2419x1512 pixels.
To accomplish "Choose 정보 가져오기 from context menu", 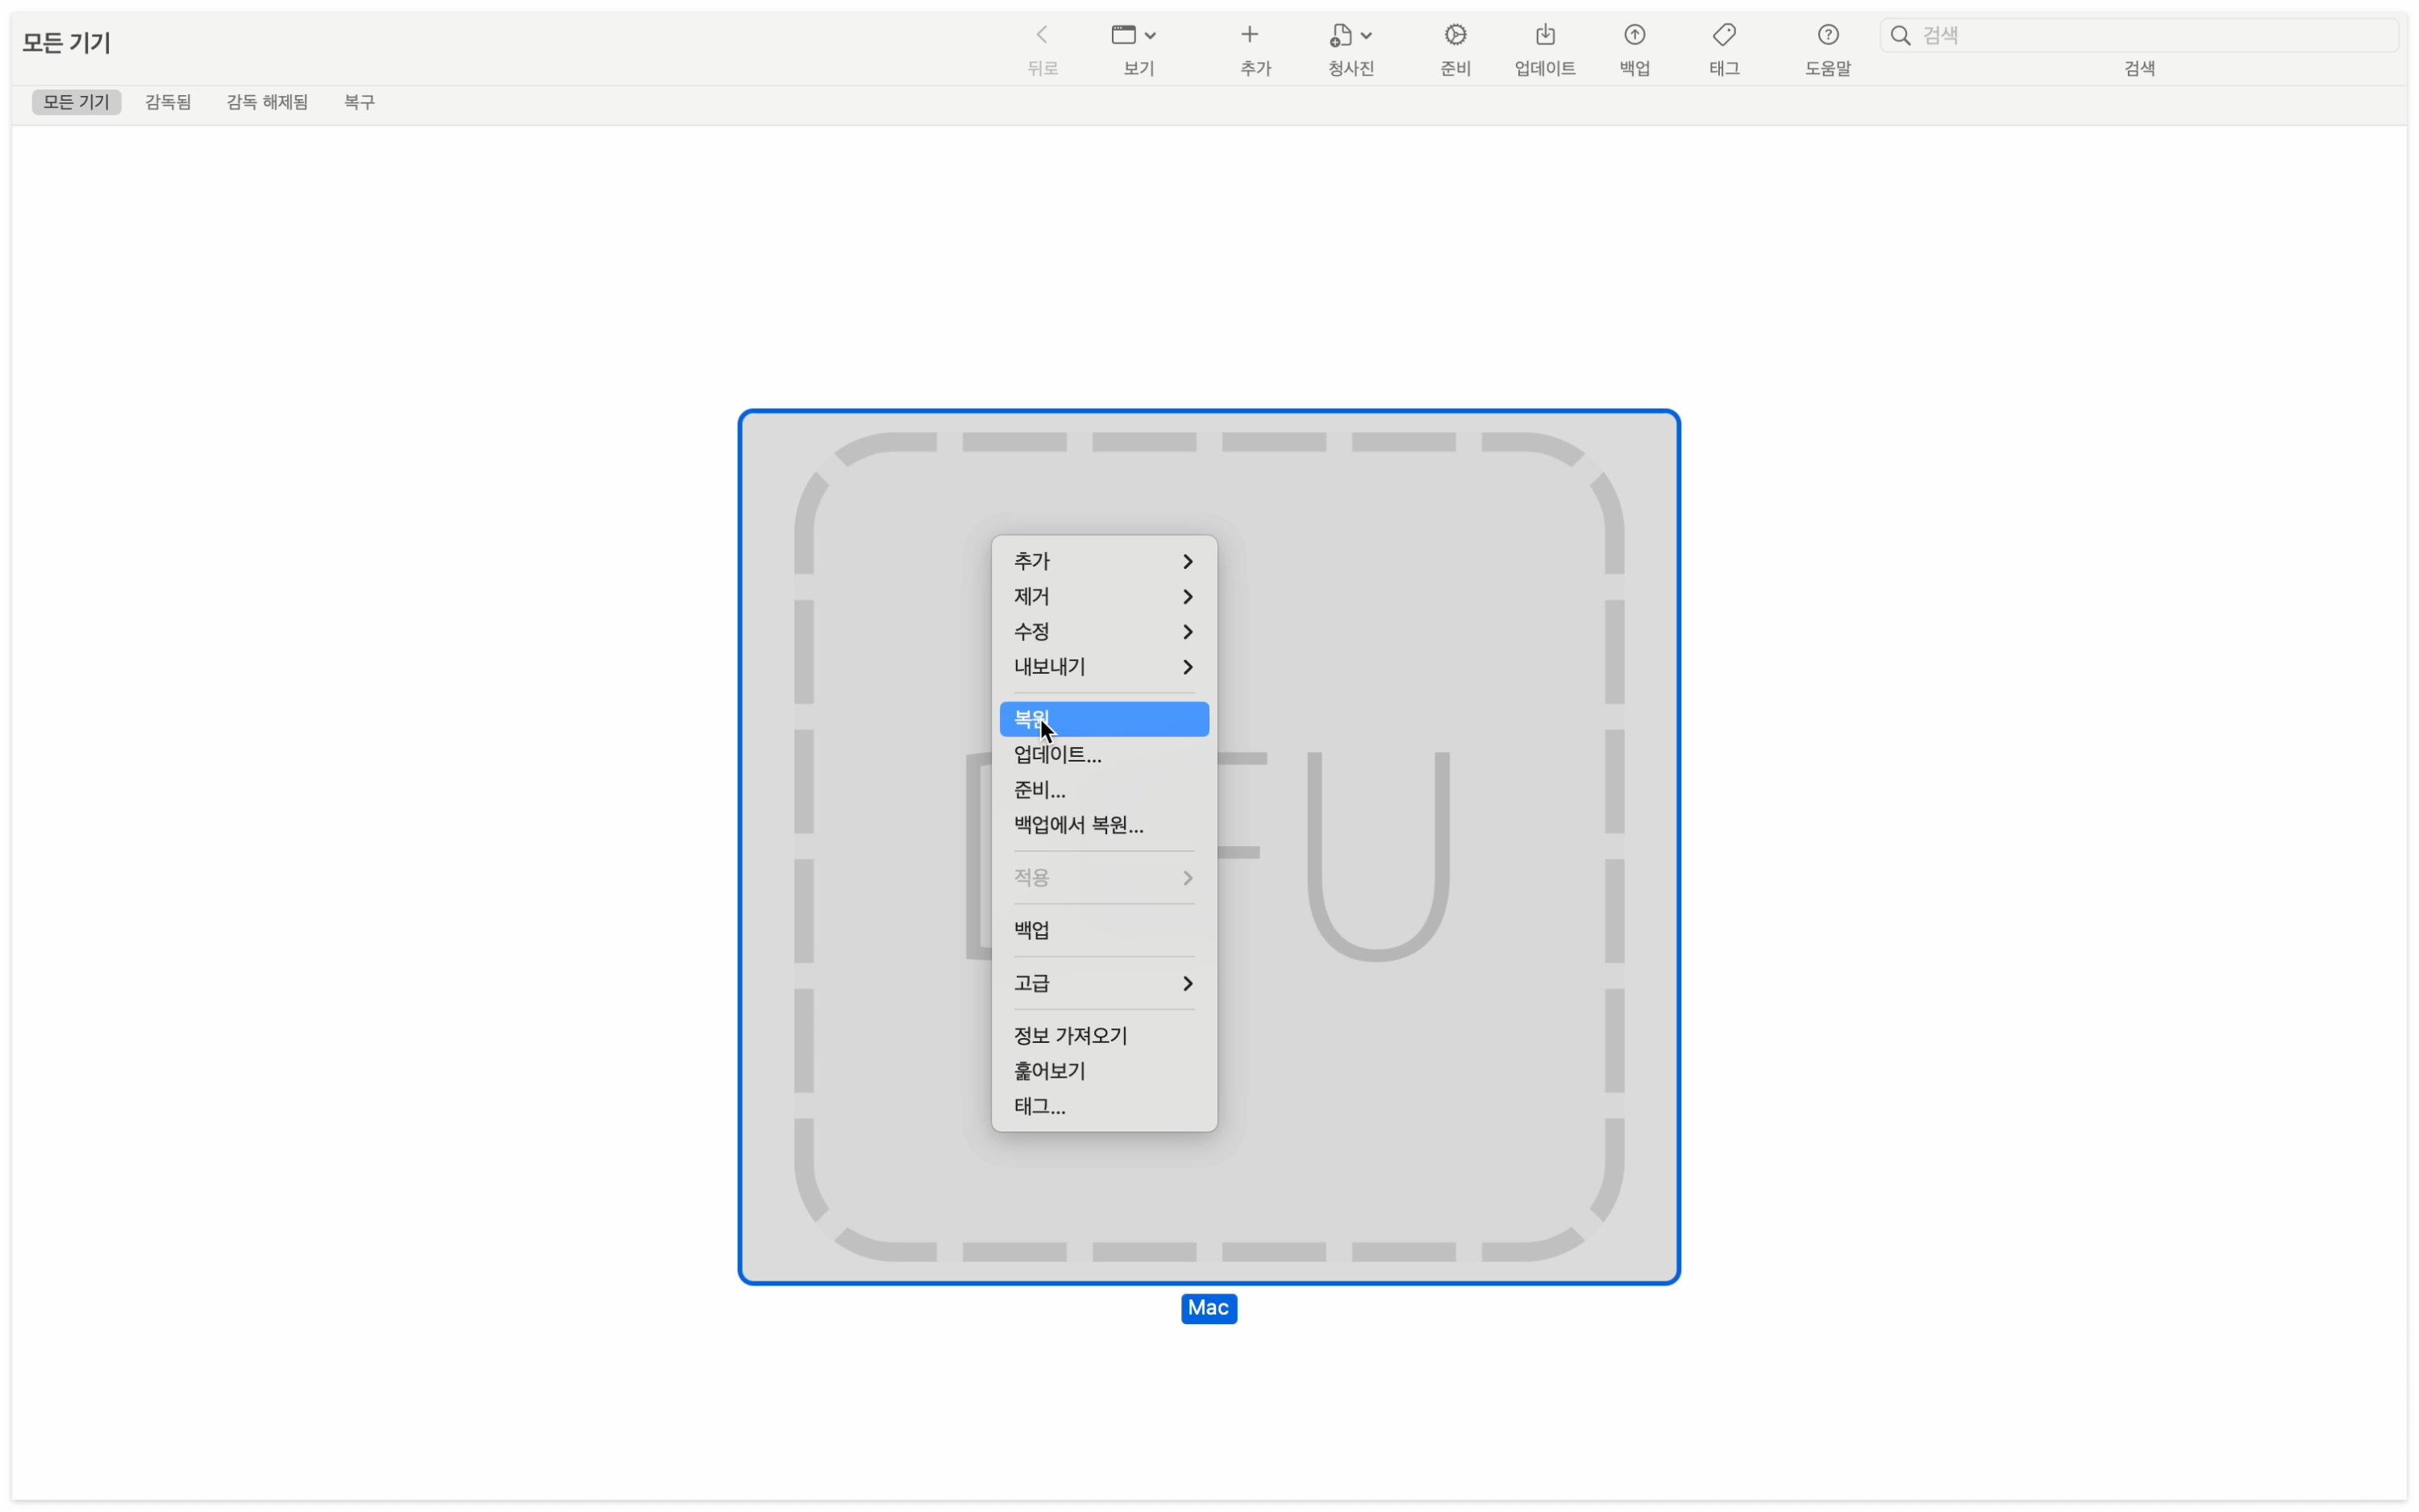I will tap(1069, 1035).
